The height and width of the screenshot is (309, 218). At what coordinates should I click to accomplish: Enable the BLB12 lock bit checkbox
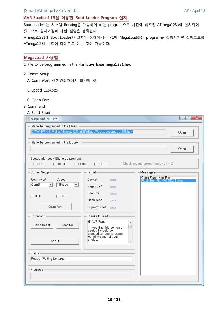tap(35, 164)
